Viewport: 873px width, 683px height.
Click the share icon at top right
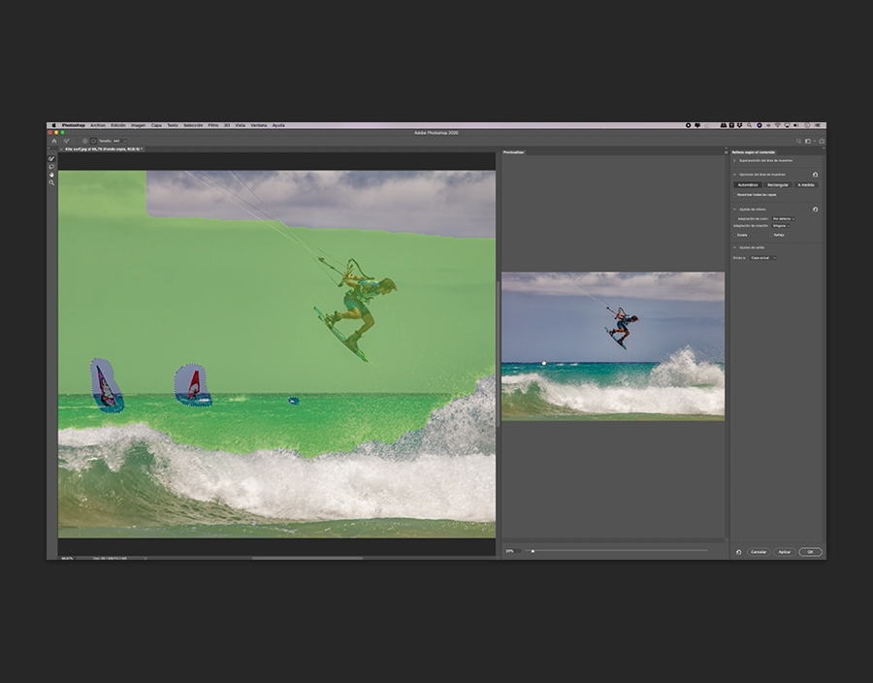click(822, 141)
